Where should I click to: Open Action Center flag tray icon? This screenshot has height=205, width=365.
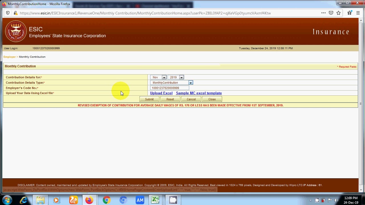(x=330, y=200)
